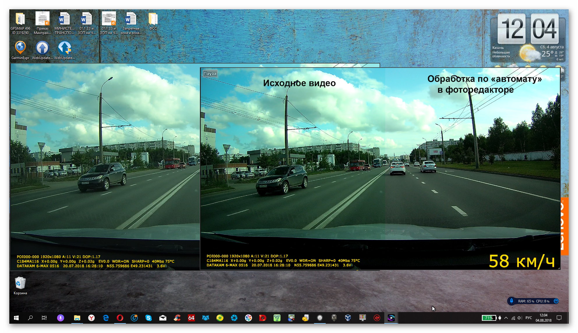
Task: Launch Skype from the taskbar
Action: (x=149, y=318)
